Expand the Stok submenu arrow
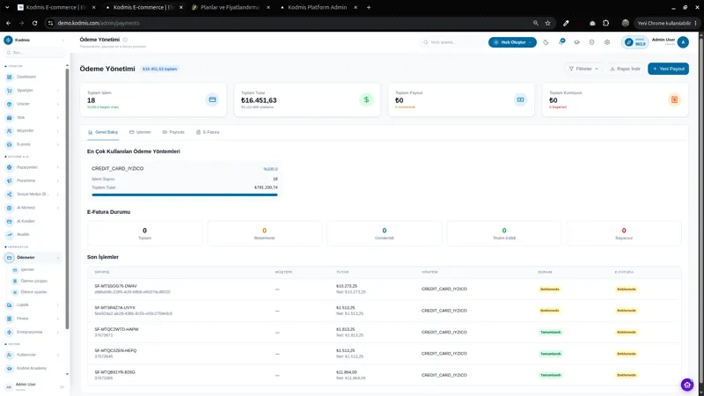The width and height of the screenshot is (704, 396). (58, 117)
